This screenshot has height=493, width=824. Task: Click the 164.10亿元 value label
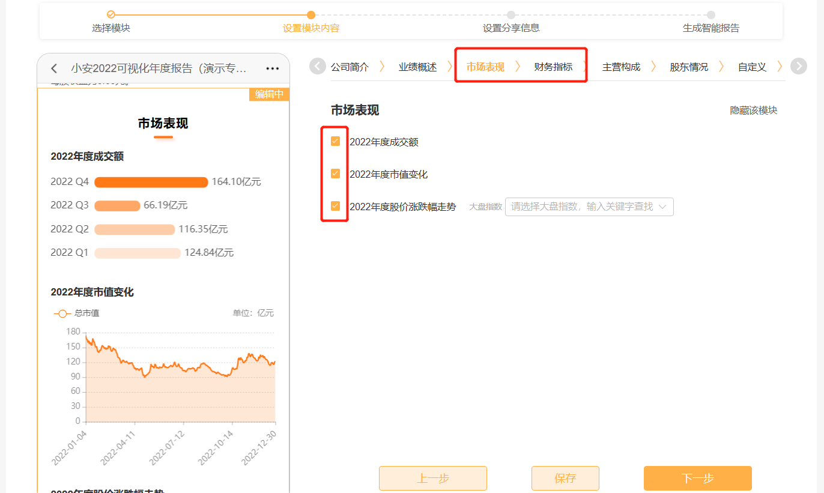click(236, 182)
